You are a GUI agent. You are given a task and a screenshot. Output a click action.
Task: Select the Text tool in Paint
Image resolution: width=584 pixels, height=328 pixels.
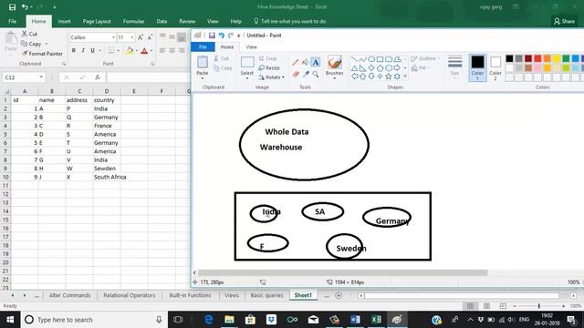[x=316, y=62]
